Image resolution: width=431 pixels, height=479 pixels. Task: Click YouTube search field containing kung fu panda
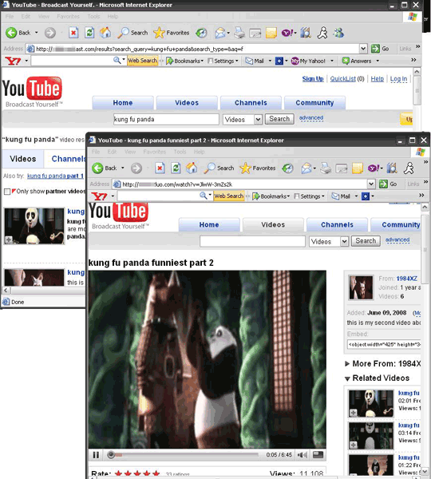(x=166, y=119)
